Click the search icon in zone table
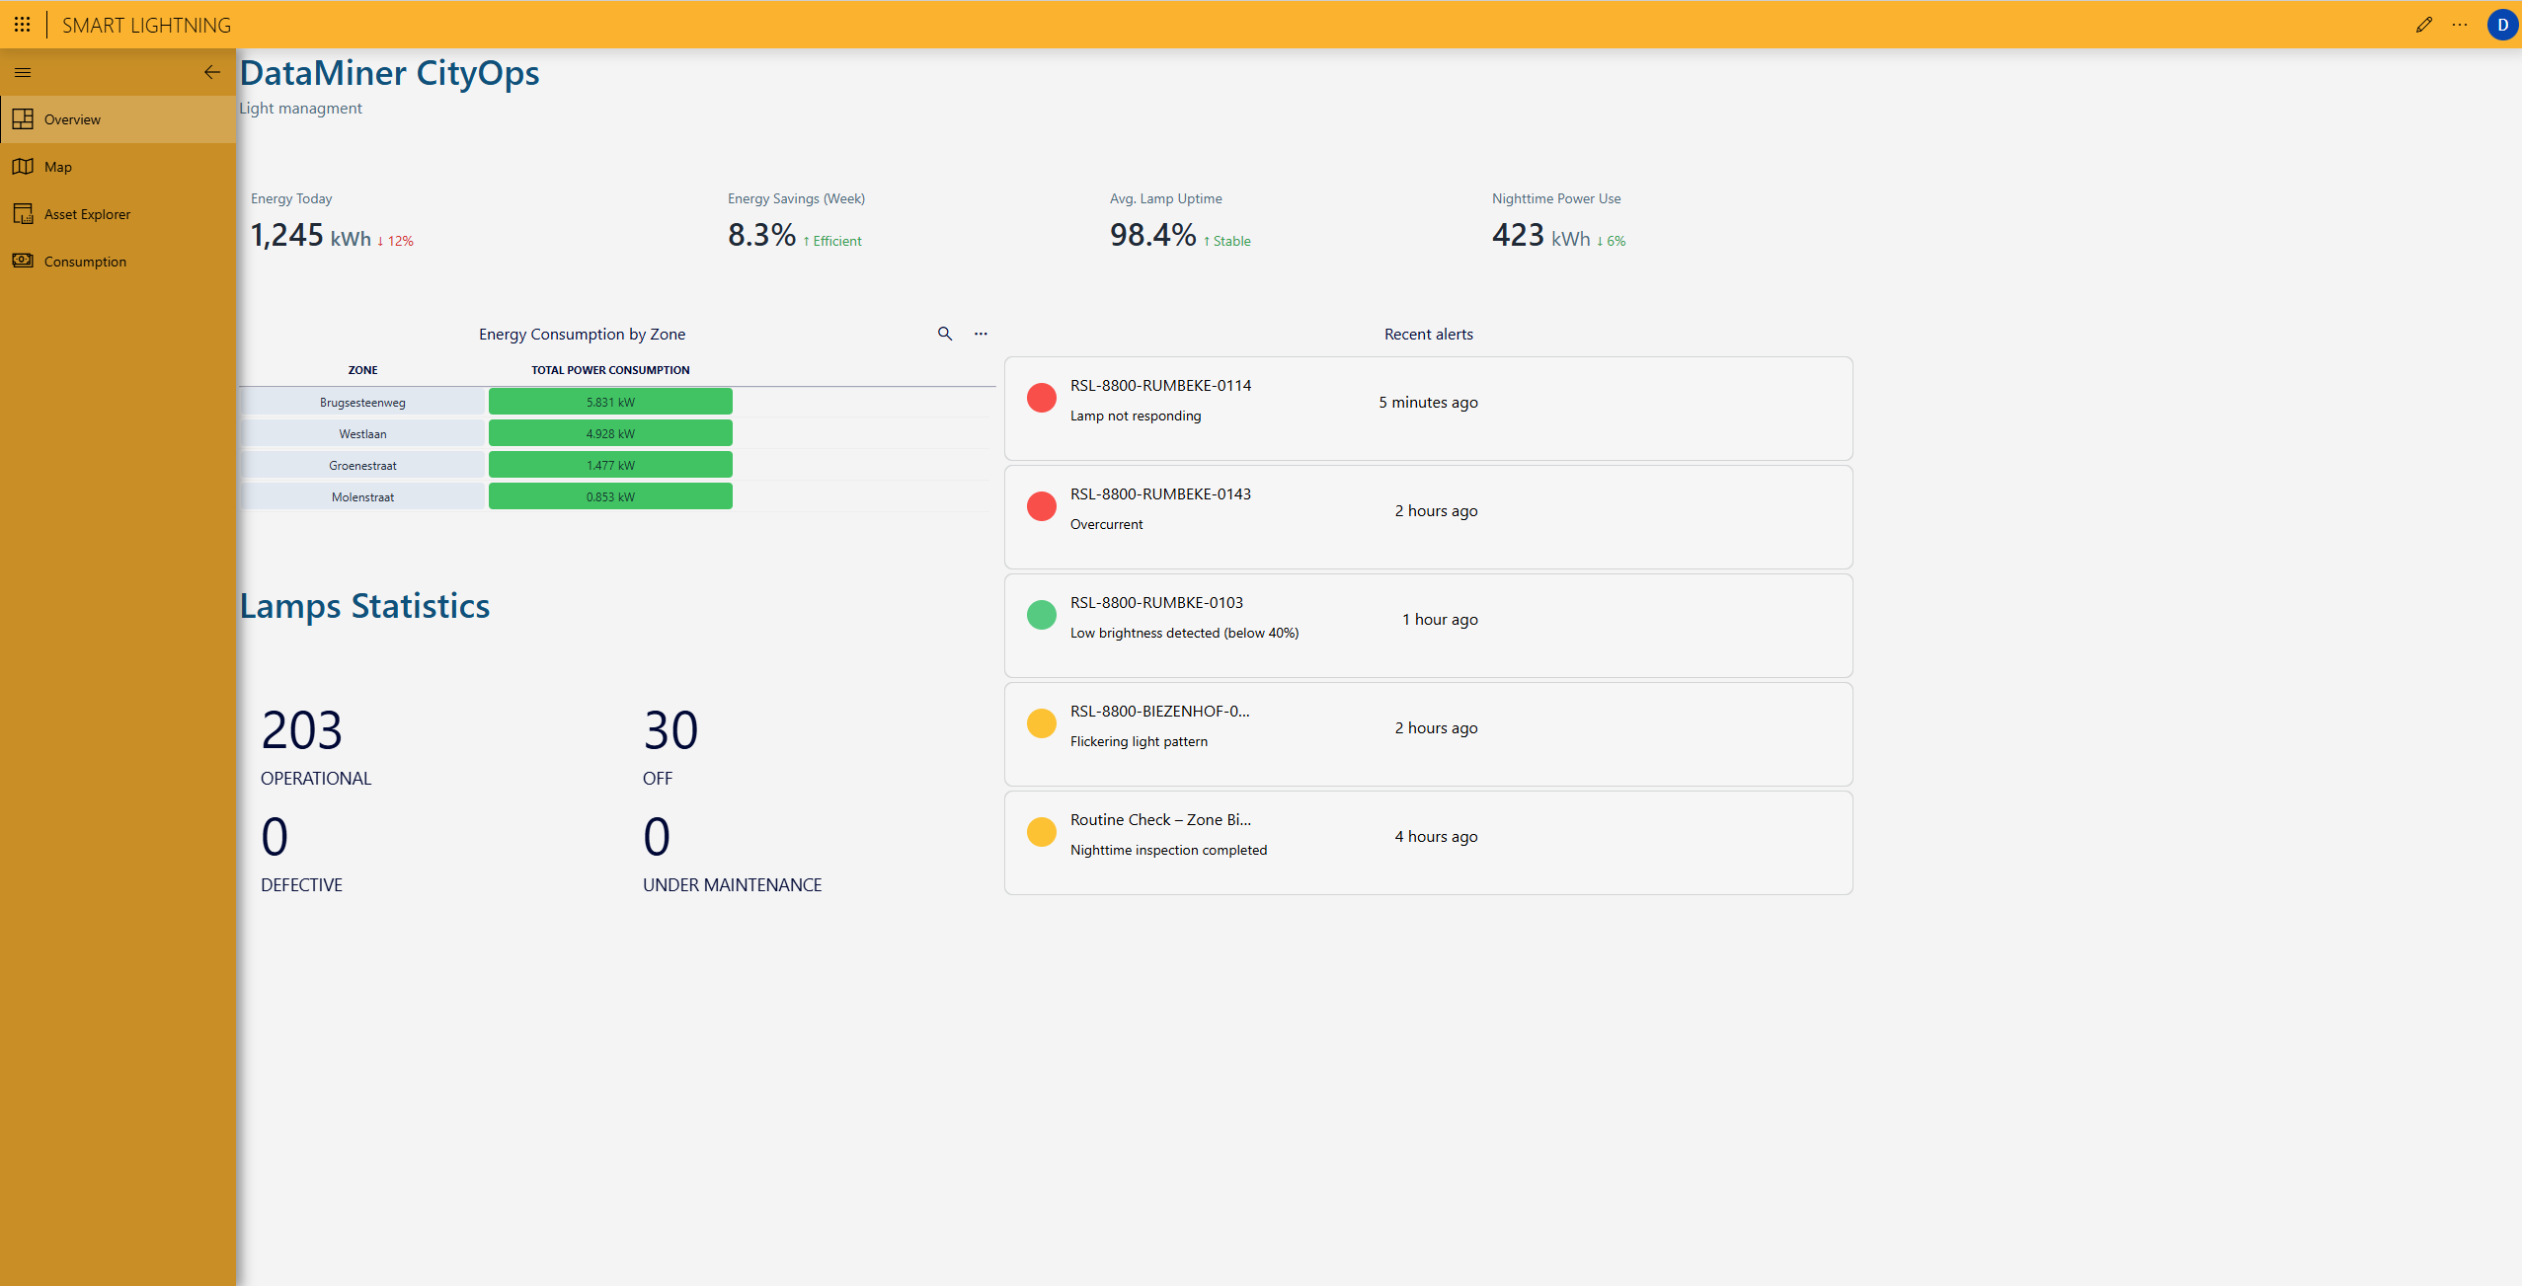This screenshot has height=1286, width=2522. [944, 334]
